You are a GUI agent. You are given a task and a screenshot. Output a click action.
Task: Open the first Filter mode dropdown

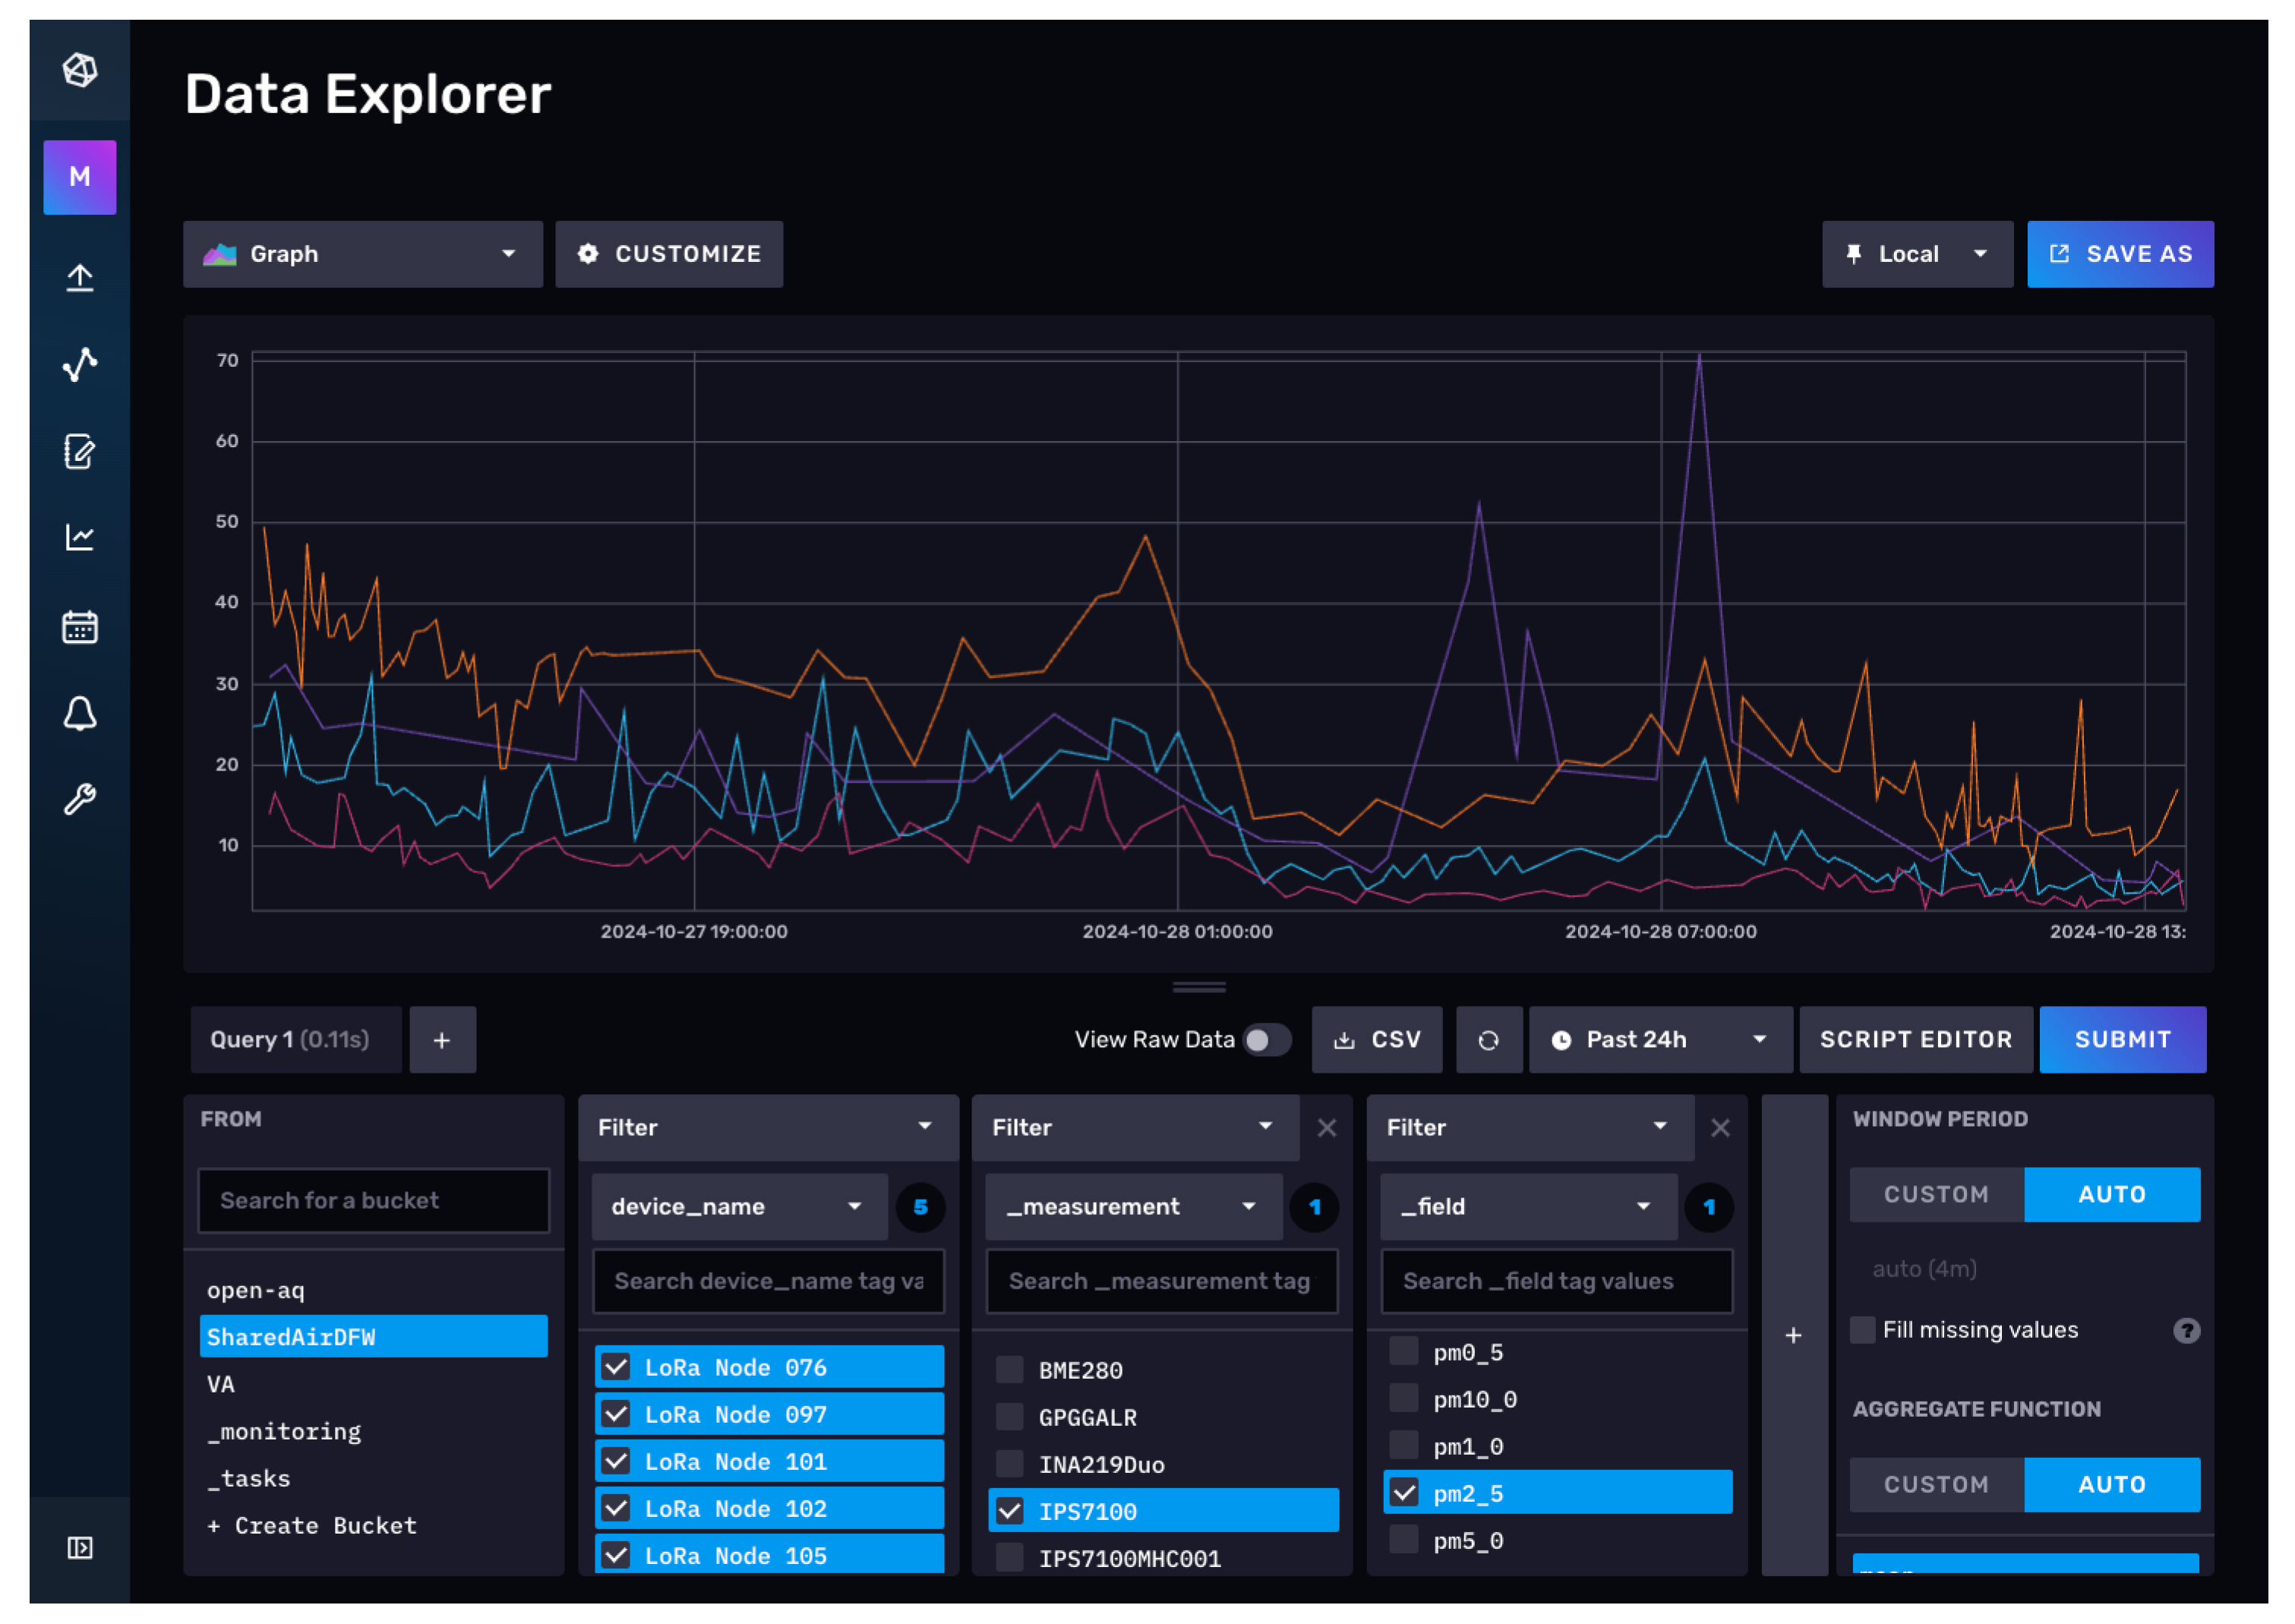click(768, 1128)
